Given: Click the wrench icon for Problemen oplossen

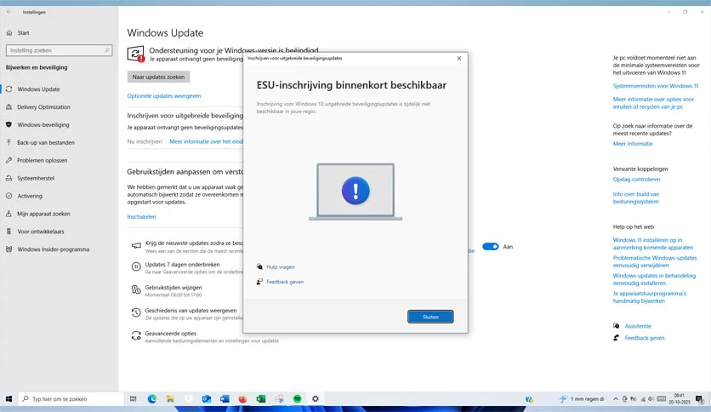Looking at the screenshot, I should pyautogui.click(x=9, y=160).
